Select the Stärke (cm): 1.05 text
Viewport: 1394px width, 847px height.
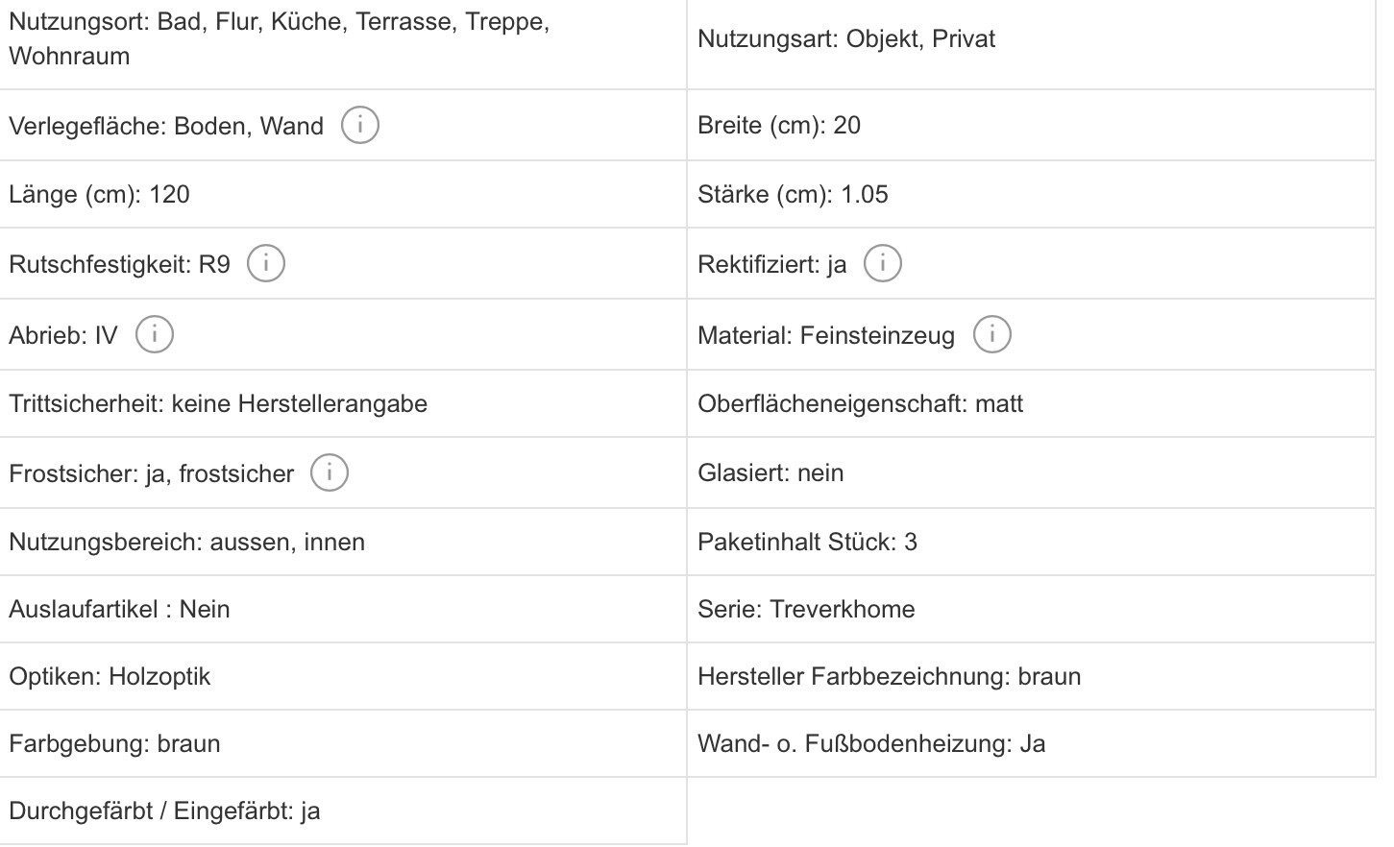click(x=793, y=195)
